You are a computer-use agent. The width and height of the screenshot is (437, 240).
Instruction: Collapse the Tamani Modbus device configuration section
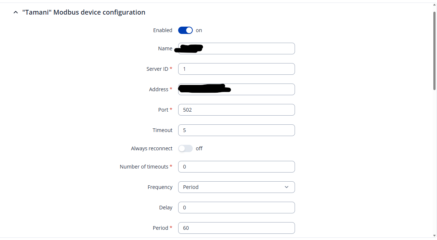click(x=15, y=12)
